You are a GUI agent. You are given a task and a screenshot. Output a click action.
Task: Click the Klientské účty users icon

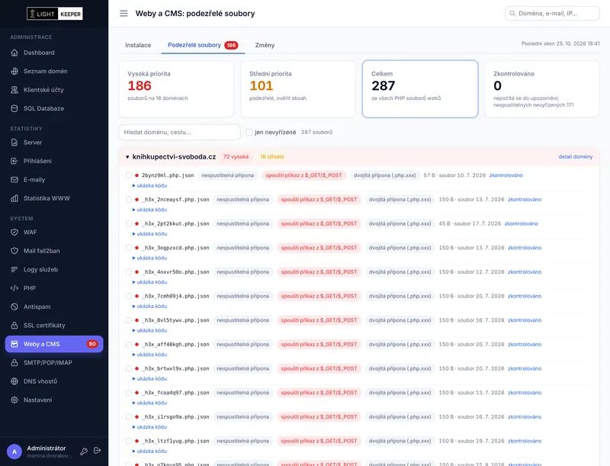[x=14, y=90]
